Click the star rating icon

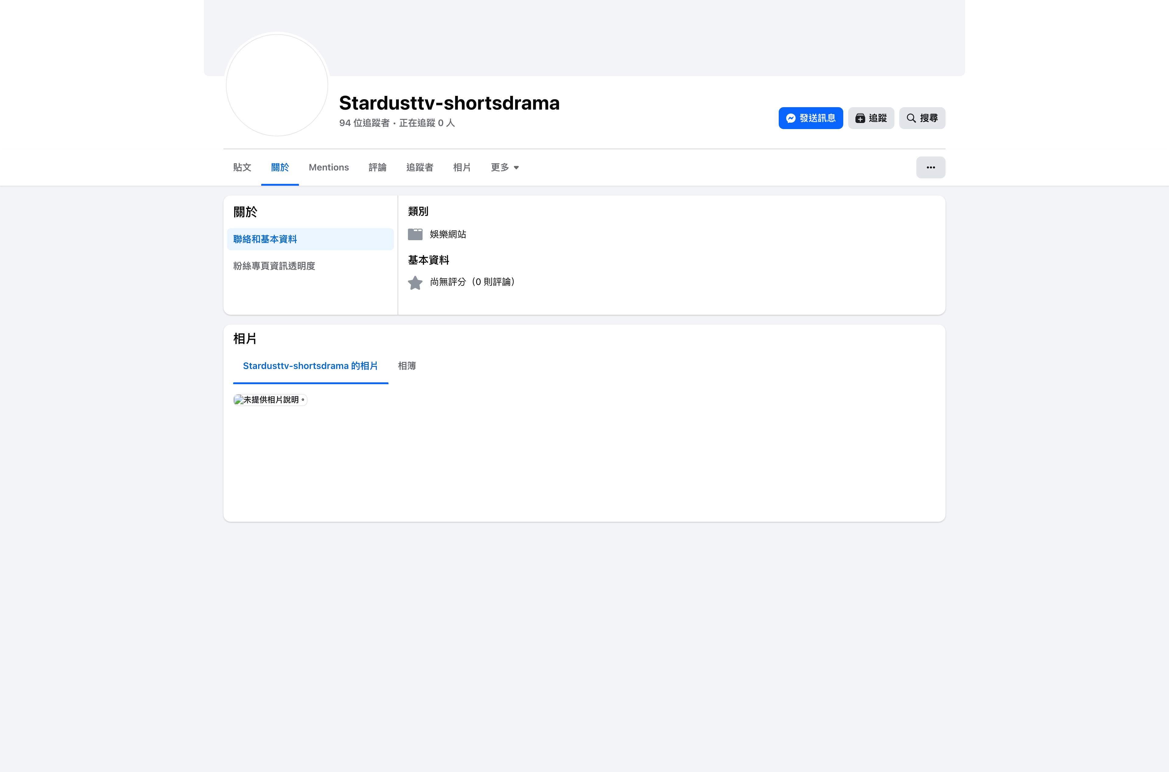(x=415, y=282)
